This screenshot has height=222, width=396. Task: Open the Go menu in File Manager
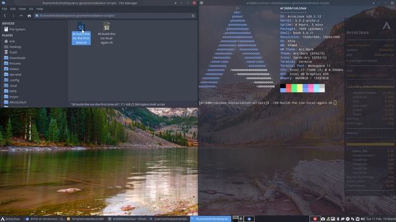pos(31,9)
